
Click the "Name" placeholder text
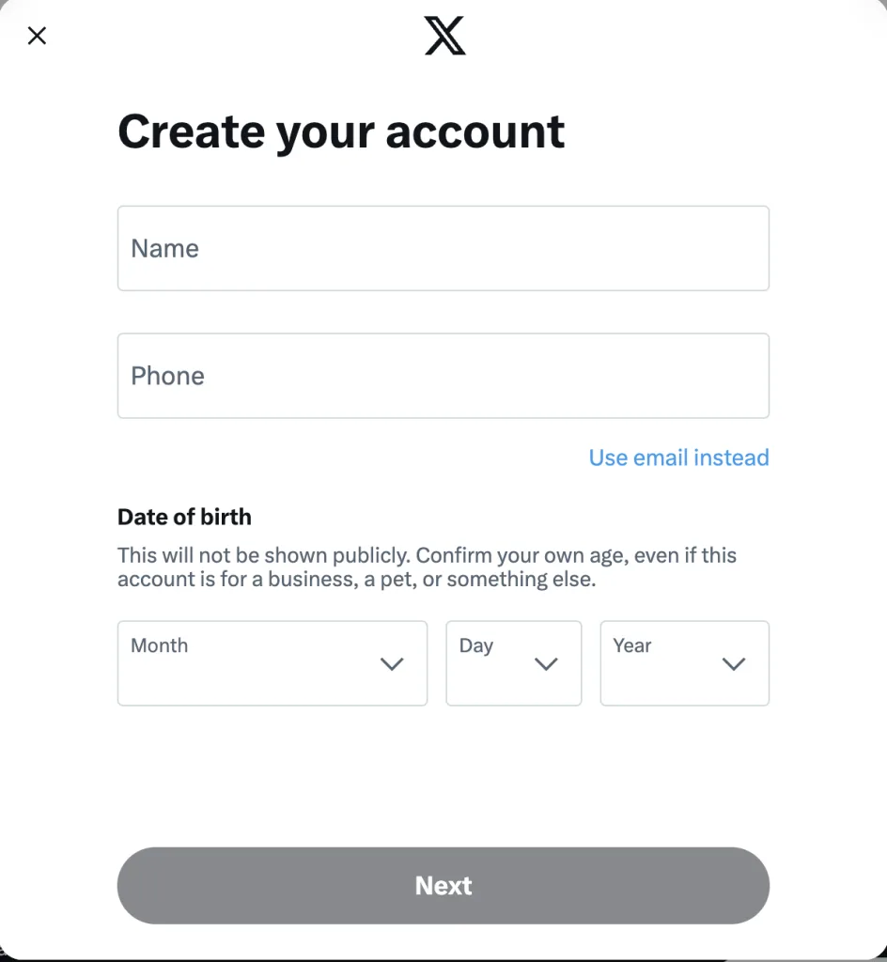(x=165, y=249)
